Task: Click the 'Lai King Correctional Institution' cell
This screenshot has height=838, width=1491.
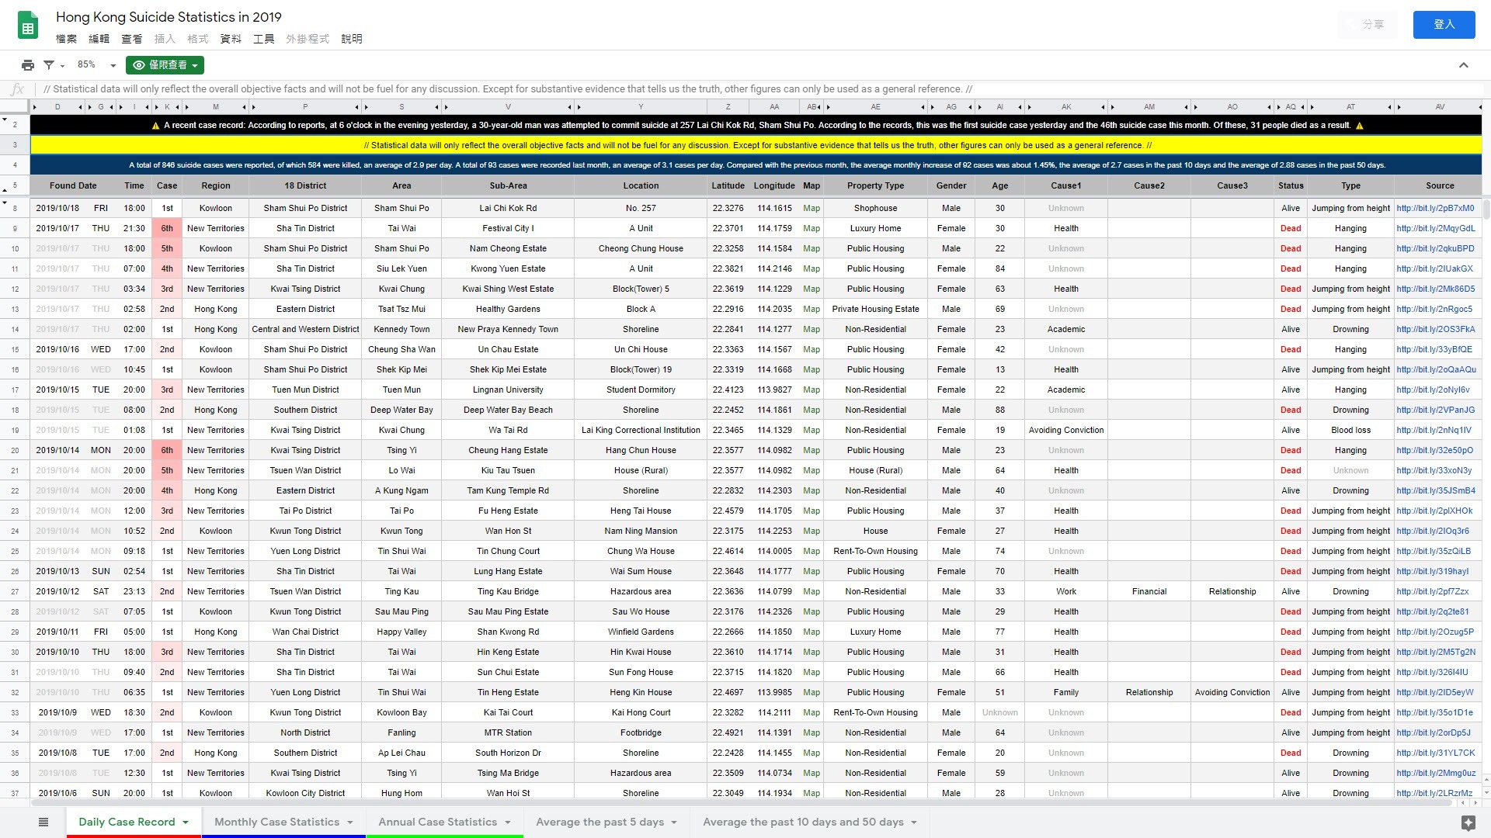Action: [x=641, y=430]
